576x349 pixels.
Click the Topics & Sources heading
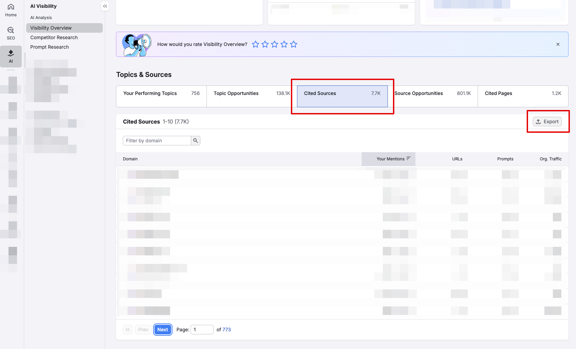coord(144,75)
